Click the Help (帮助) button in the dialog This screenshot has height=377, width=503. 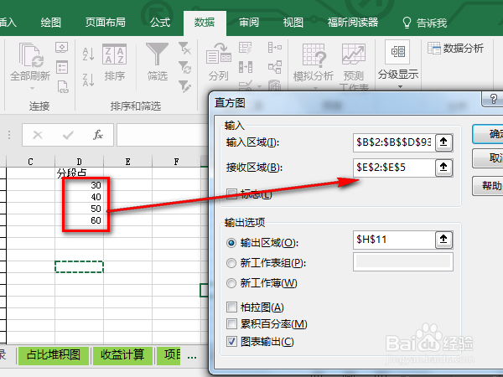[488, 186]
